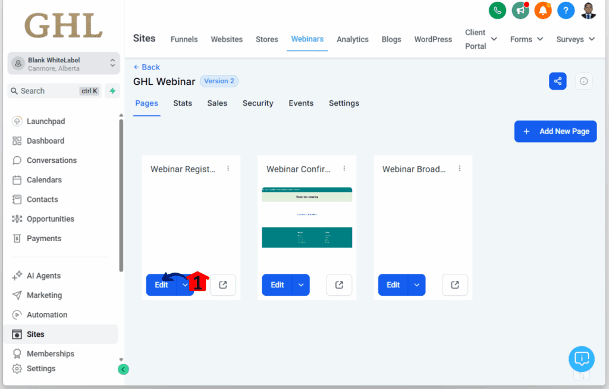This screenshot has width=609, height=389.
Task: Select the Pages sub-tab
Action: coord(146,103)
